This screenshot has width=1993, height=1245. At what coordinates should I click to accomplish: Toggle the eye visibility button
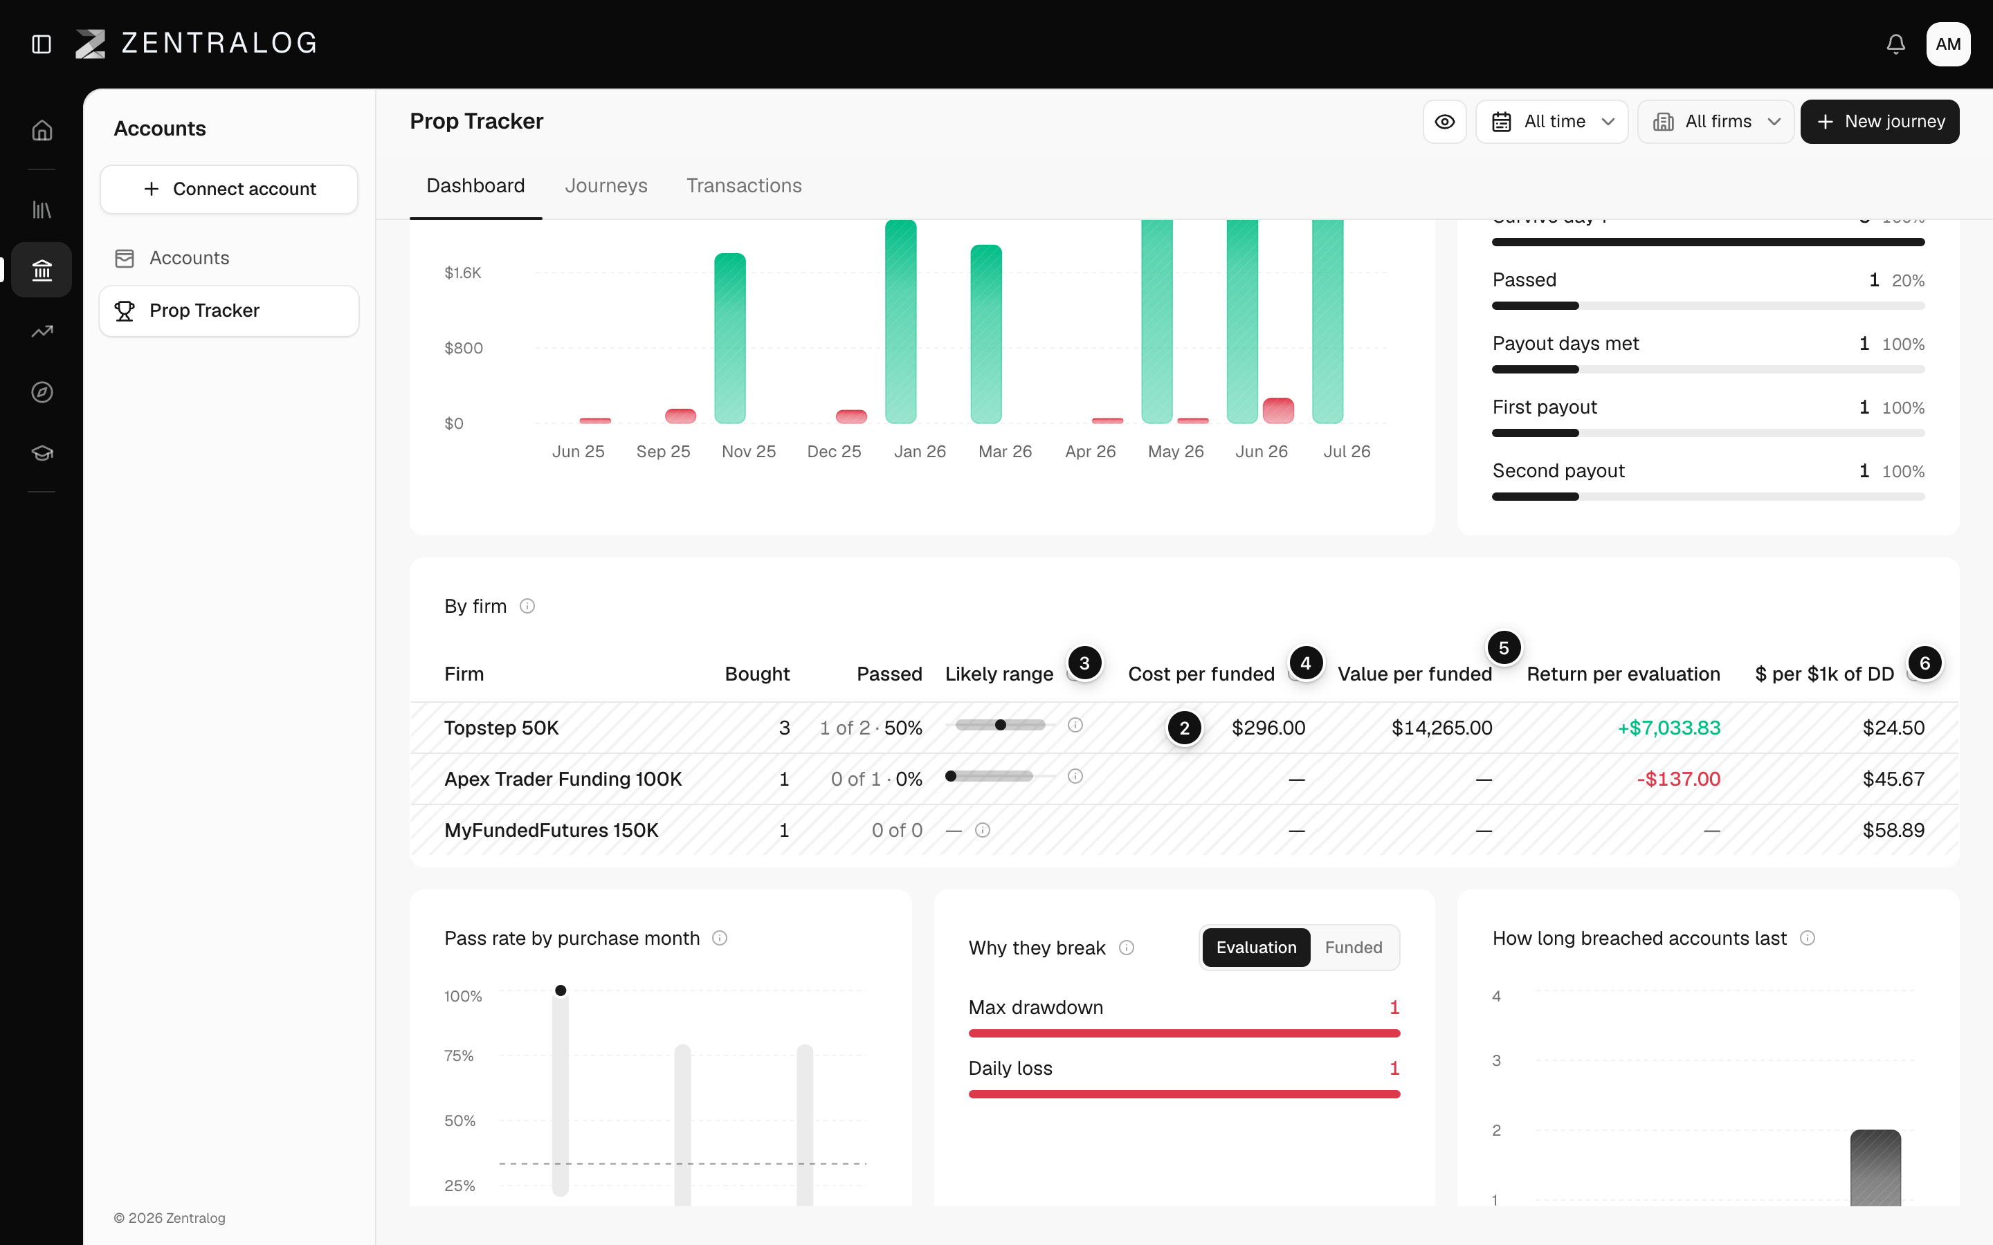1444,122
